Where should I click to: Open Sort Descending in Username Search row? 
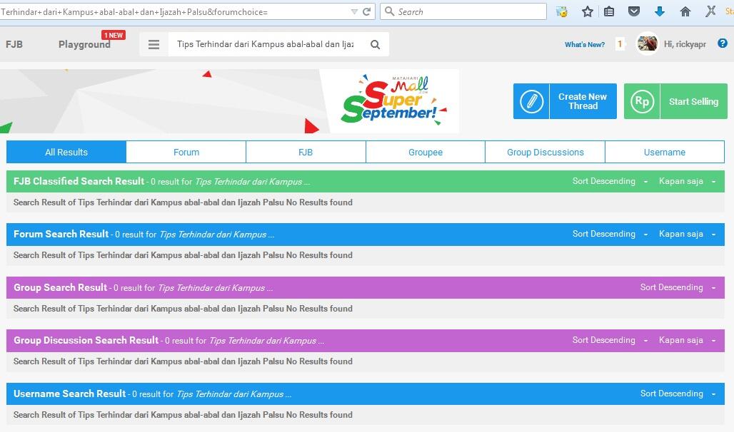[678, 394]
